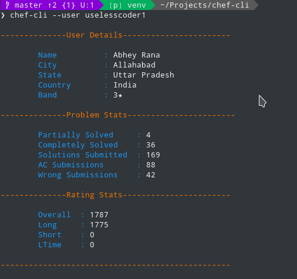
Task: Select the value Uttar Pradesh
Action: point(144,75)
